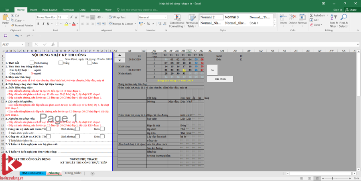Open the font name dropdown
This screenshot has width=361, height=181.
tap(55, 17)
